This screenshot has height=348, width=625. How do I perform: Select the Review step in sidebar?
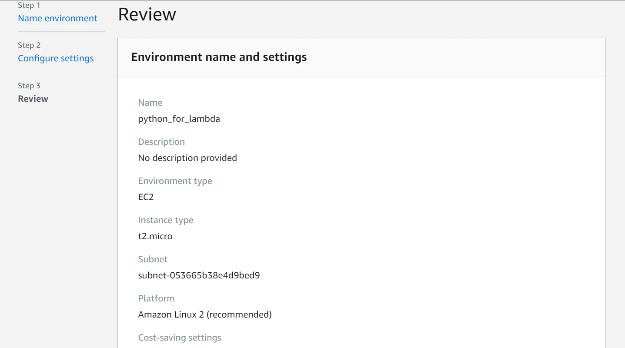33,99
